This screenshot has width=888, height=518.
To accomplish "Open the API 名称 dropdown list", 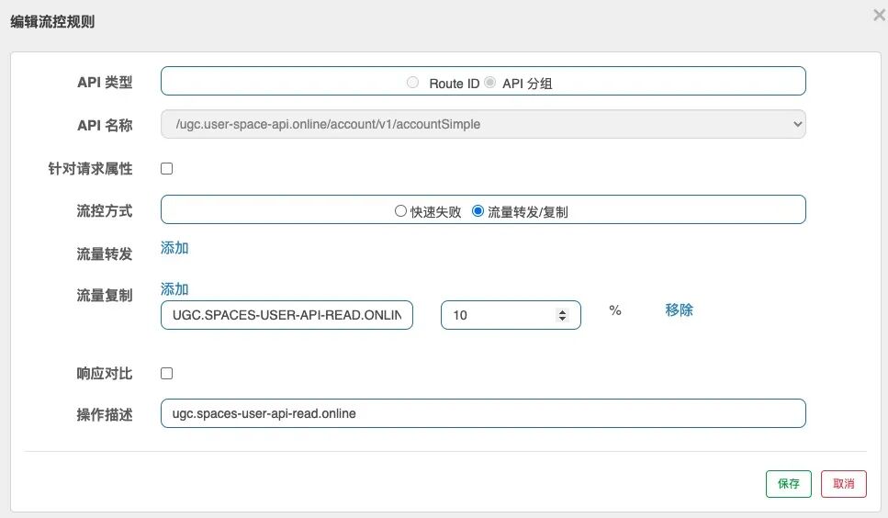I will click(483, 124).
